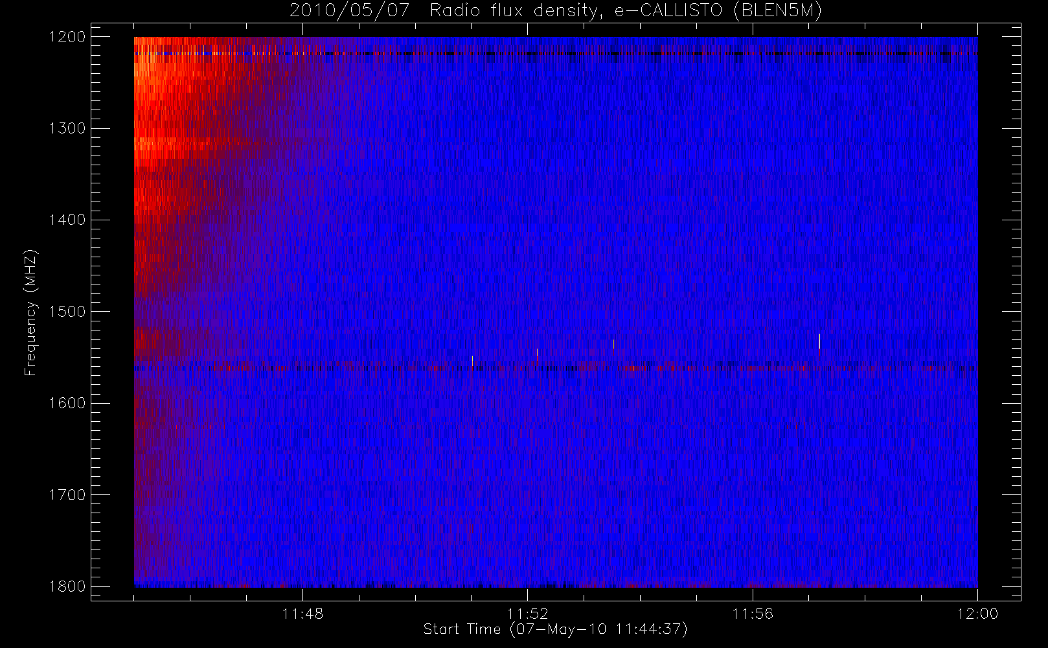Click the 11:48 time tick label
1048x648 pixels.
click(x=302, y=614)
